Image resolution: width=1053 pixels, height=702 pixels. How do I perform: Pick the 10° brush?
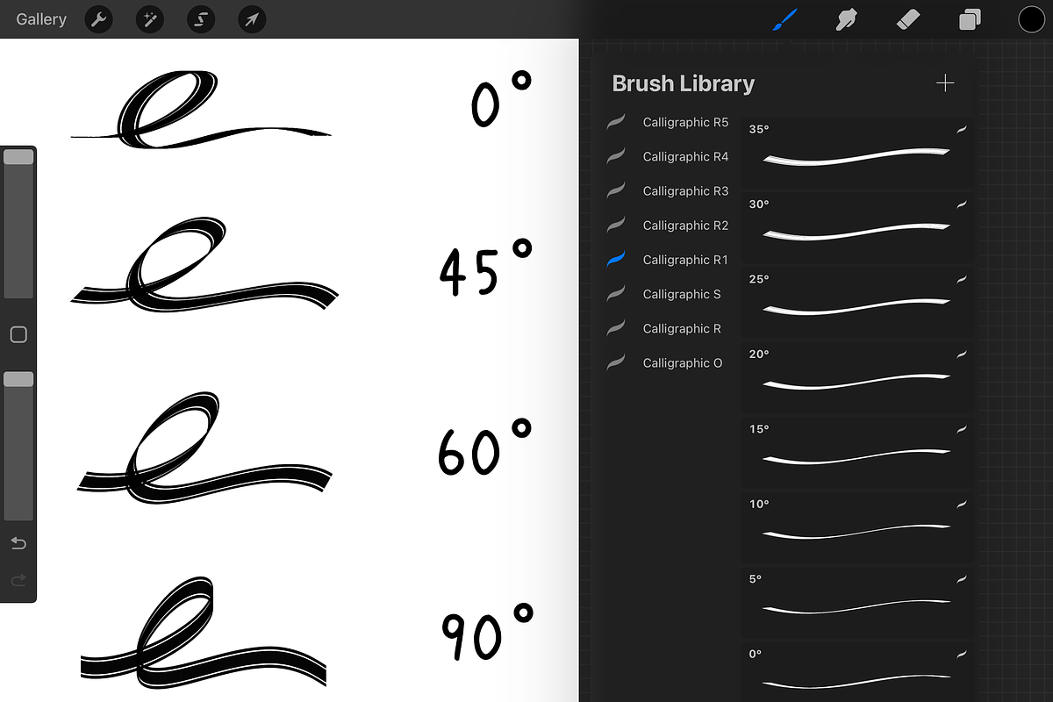click(x=856, y=526)
